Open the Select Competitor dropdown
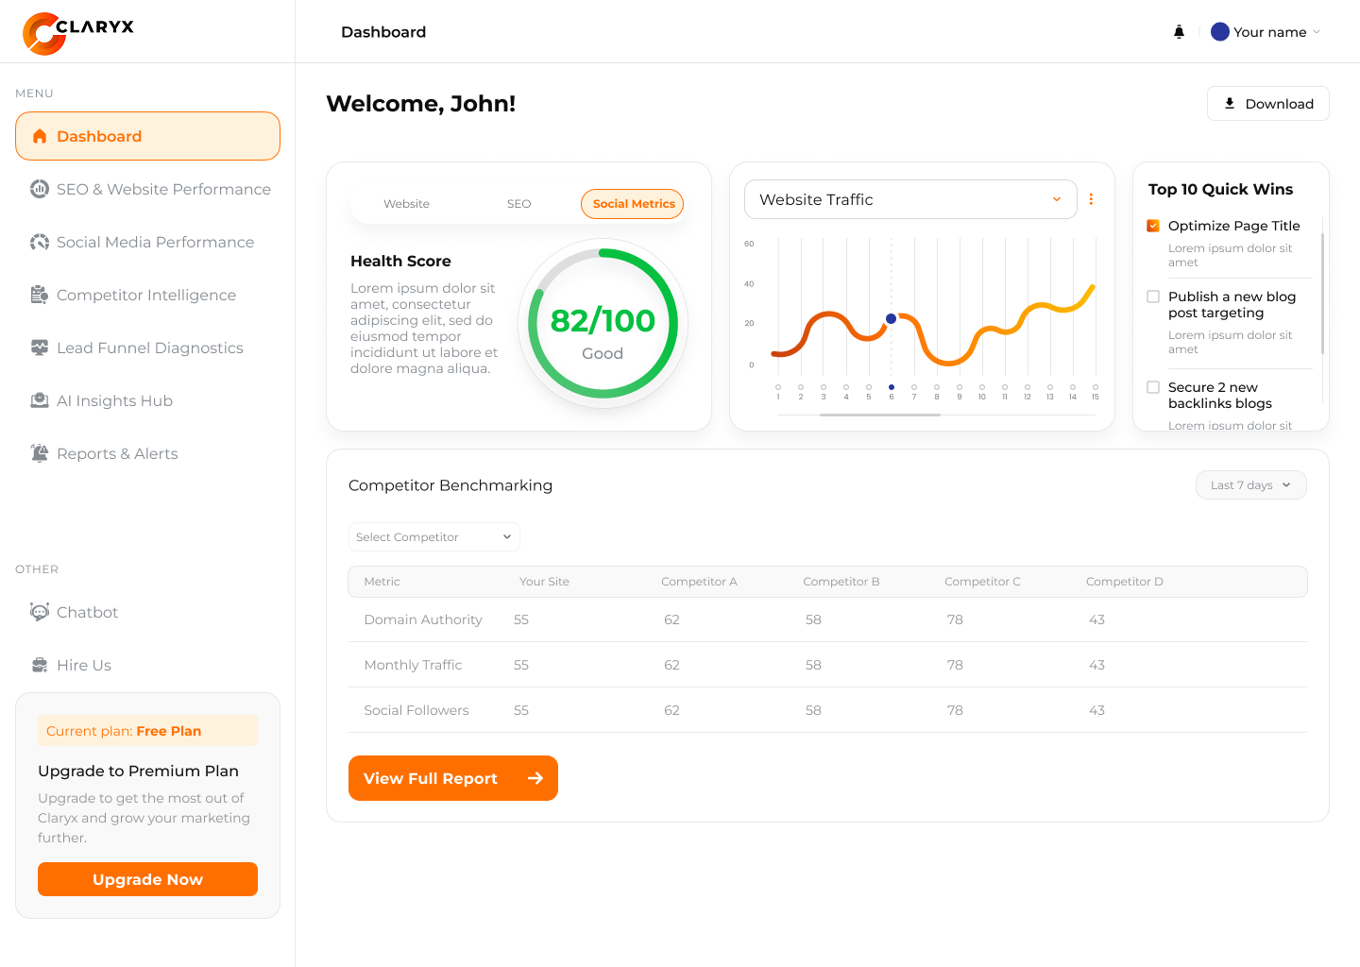 point(433,536)
